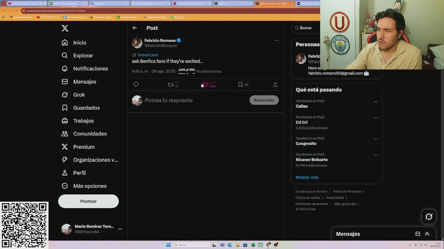444x249 pixels.
Task: Click the browser address bar URL
Action: [56, 11]
